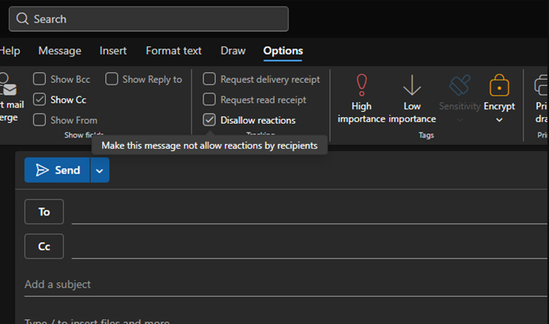Open the Format text tab
The height and width of the screenshot is (324, 549).
(174, 51)
